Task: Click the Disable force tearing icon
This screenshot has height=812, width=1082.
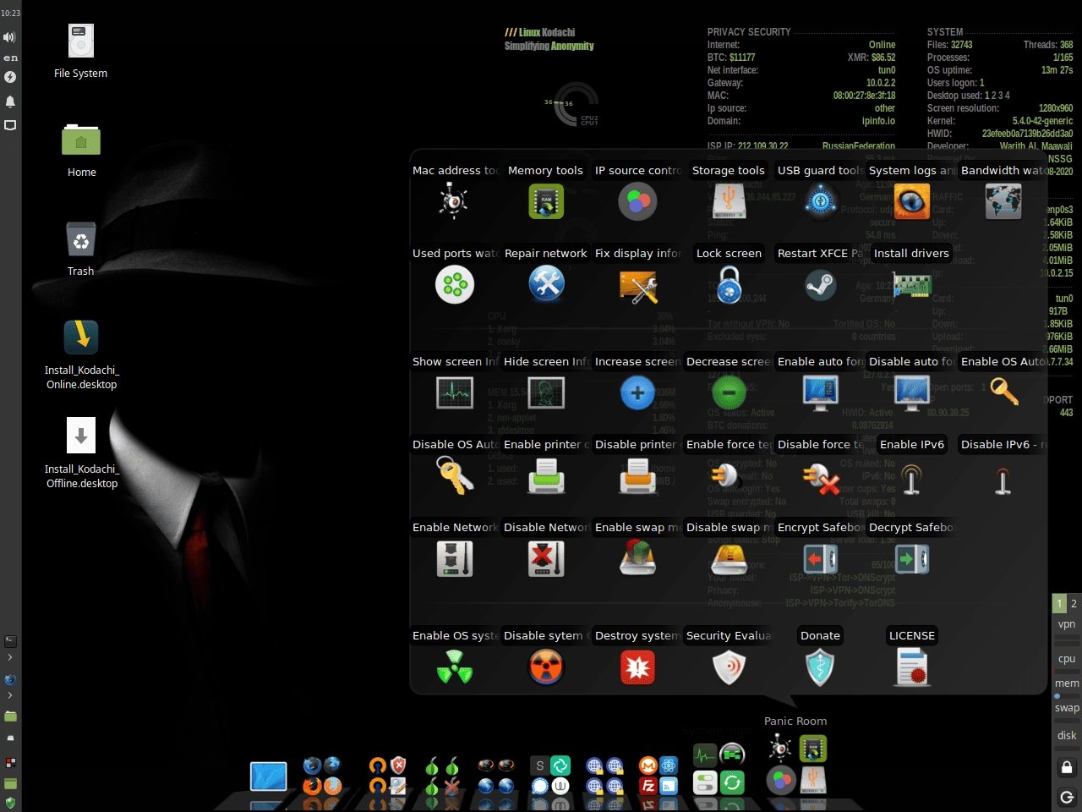Action: click(820, 478)
